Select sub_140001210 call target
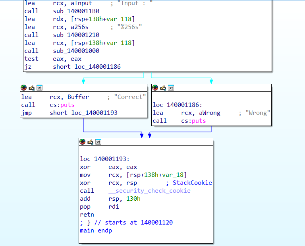305x246 pixels. coord(76,35)
